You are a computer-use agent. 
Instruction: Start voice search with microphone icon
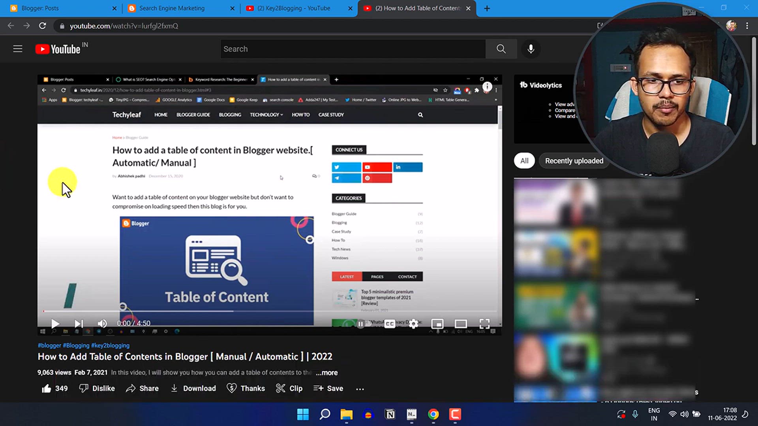pos(531,49)
